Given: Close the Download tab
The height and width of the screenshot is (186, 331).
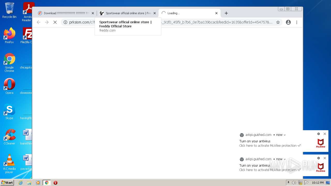Looking at the screenshot, I should 93,13.
